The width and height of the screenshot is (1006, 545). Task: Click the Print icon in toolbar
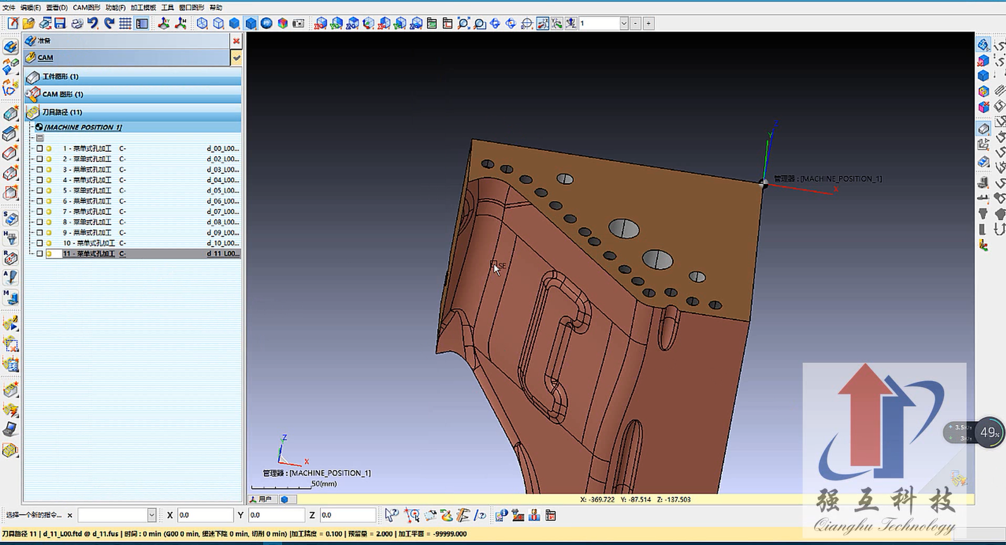pyautogui.click(x=76, y=23)
